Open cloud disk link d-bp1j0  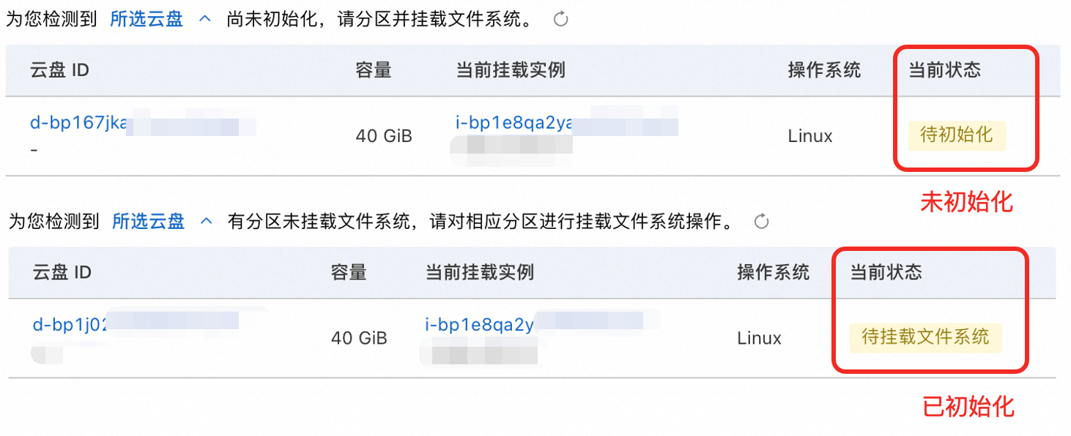71,324
